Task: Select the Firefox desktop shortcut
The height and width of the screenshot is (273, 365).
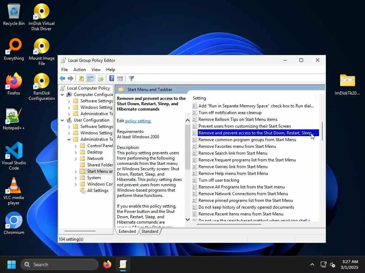Action: (x=14, y=84)
